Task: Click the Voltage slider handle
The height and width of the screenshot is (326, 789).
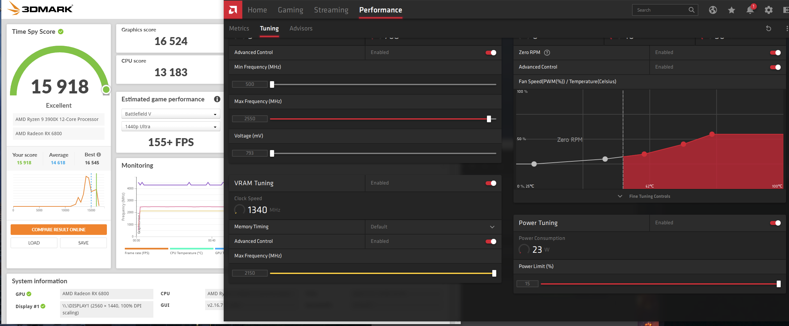Action: (x=272, y=153)
